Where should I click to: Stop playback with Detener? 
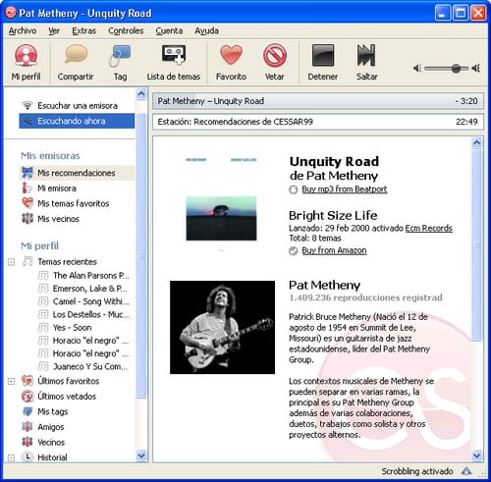coord(323,62)
